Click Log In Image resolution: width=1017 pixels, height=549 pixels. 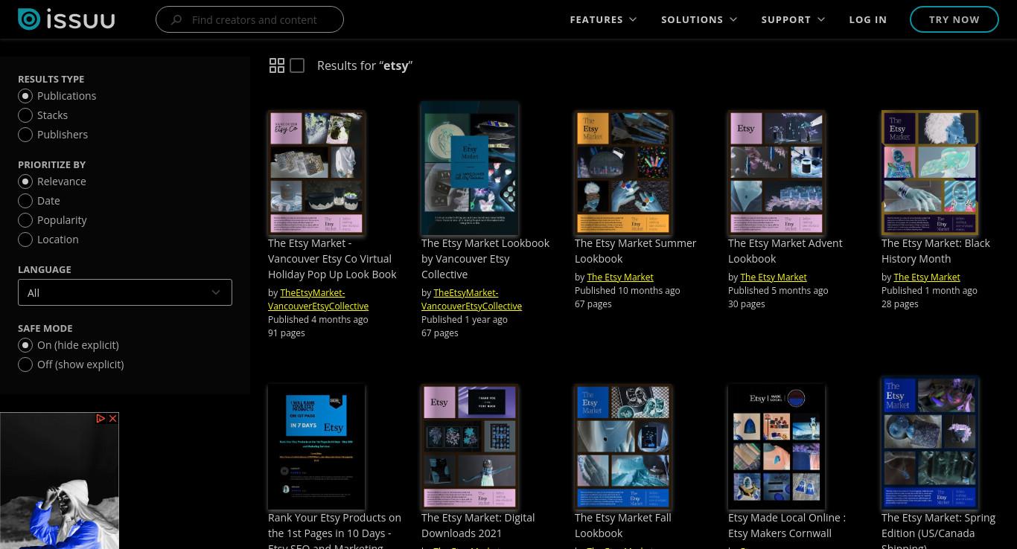tap(868, 19)
